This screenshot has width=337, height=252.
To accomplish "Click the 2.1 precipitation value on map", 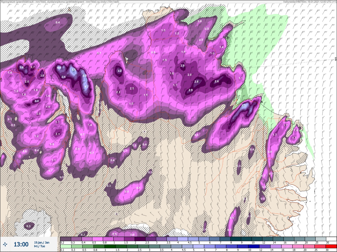I will 58,134.
